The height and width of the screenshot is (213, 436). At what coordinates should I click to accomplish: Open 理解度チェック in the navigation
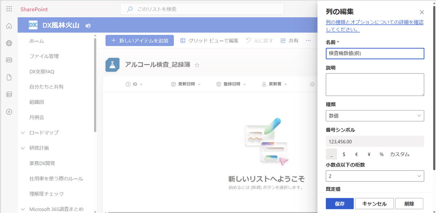pos(47,194)
